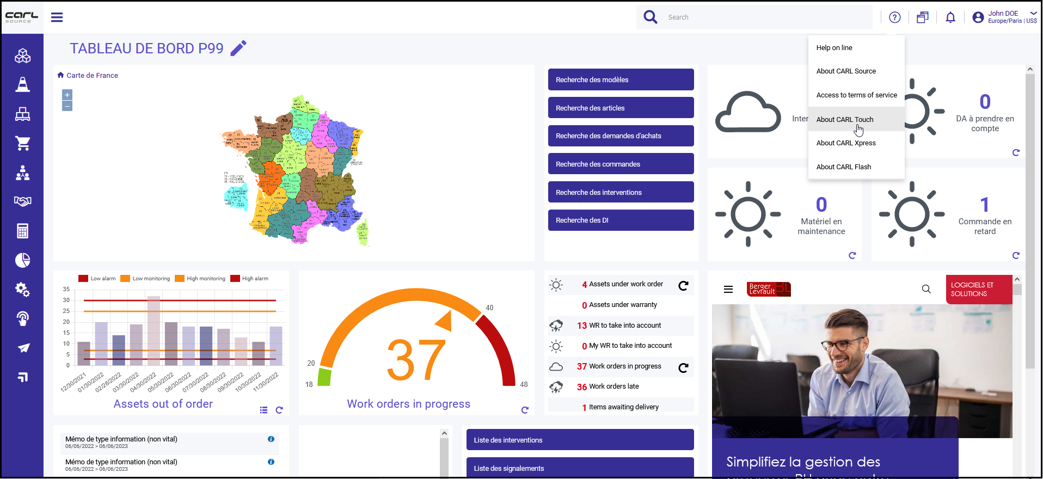Open the hamburger navigation menu

pyautogui.click(x=57, y=17)
